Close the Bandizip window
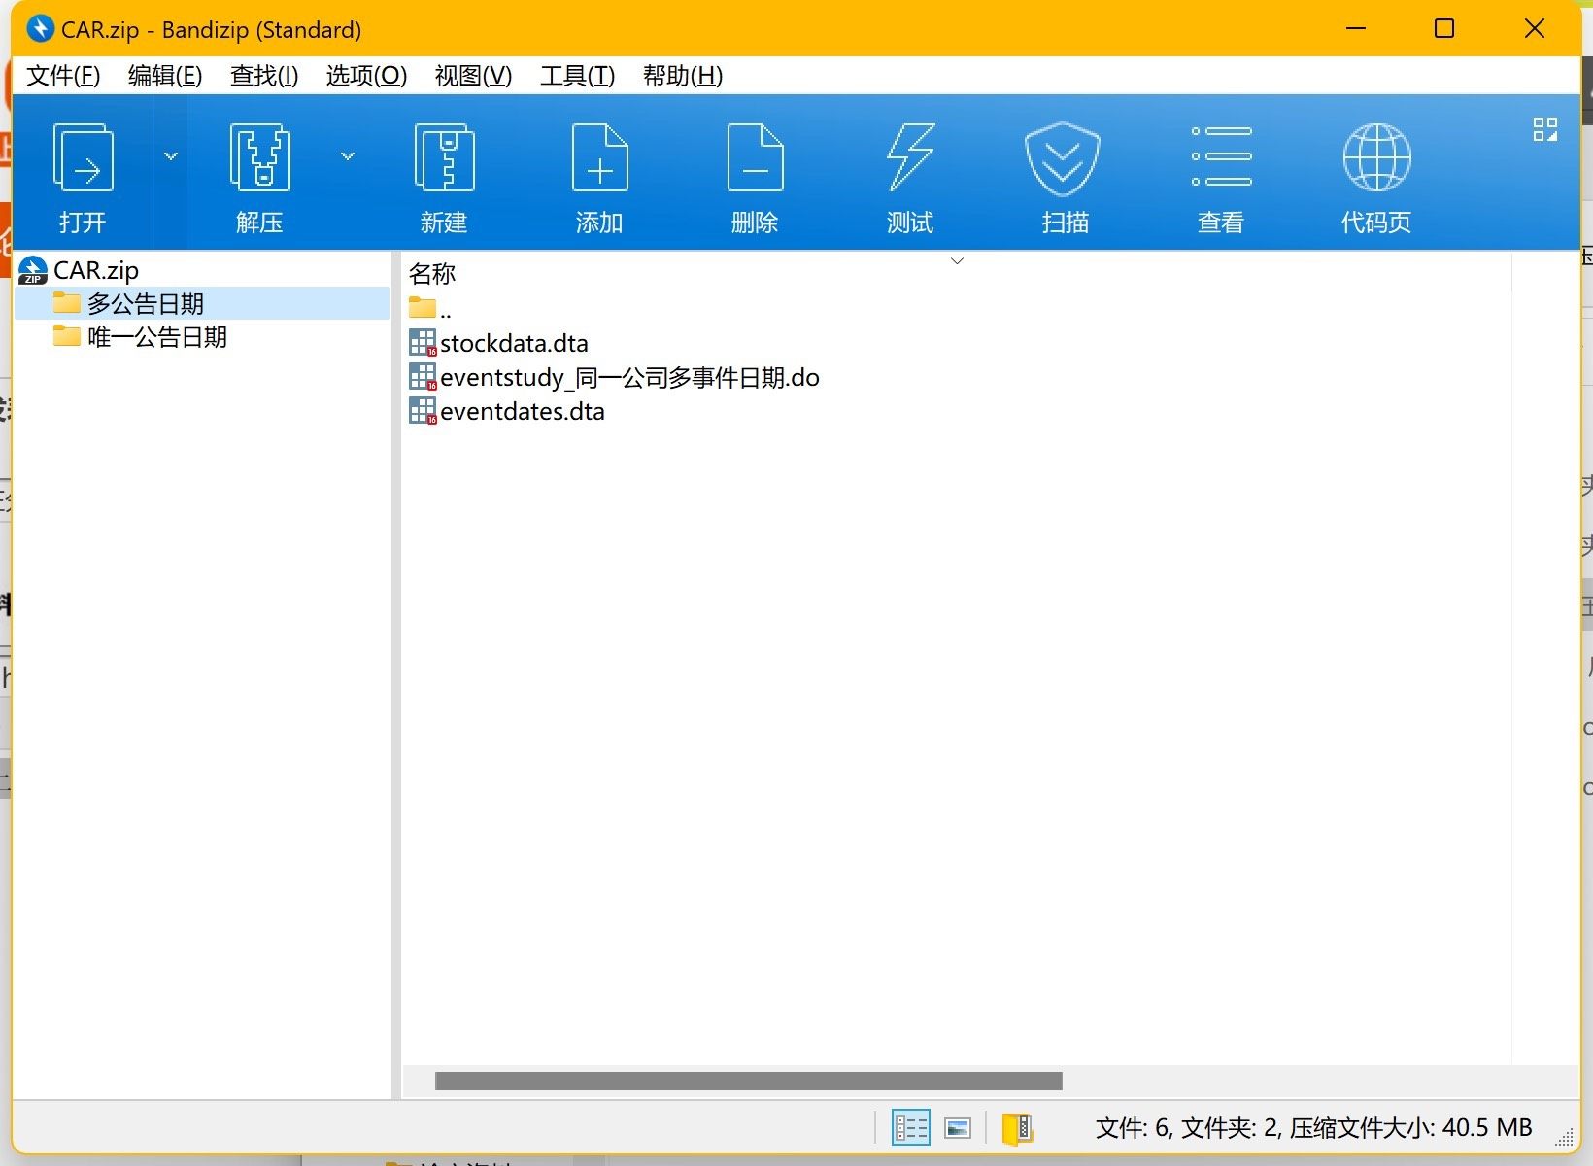1593x1166 pixels. point(1534,28)
